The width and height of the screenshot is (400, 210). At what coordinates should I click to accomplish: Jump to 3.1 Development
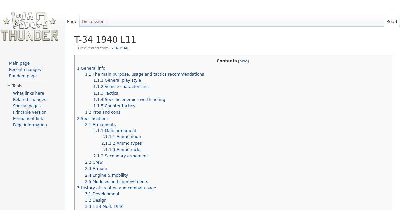click(102, 194)
